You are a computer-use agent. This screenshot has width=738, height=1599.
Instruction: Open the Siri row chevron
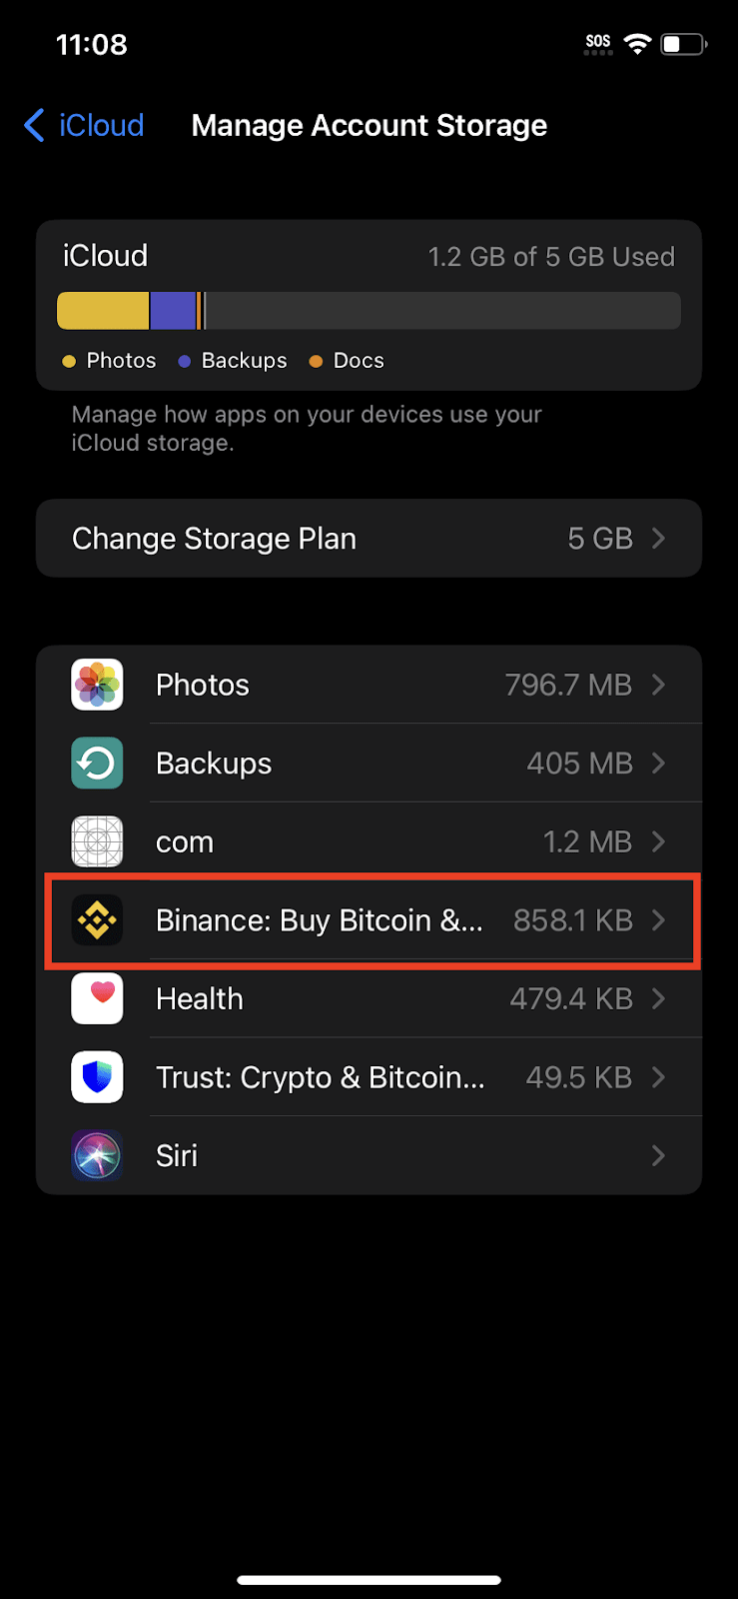point(658,1155)
